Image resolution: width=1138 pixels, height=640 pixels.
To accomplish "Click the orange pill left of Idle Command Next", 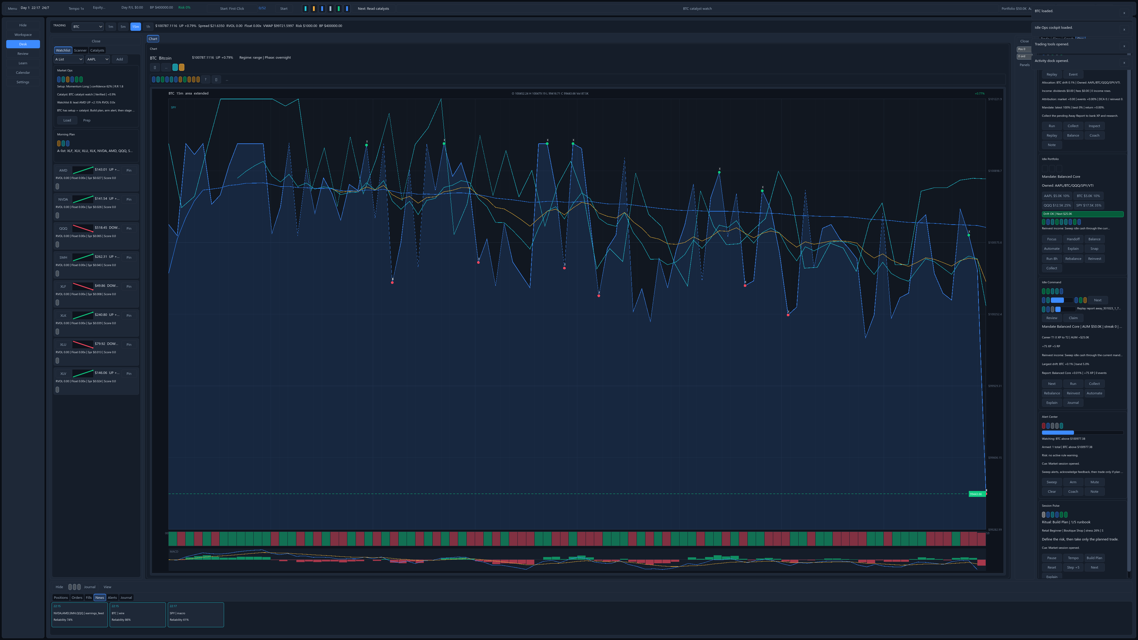I will pyautogui.click(x=1085, y=300).
